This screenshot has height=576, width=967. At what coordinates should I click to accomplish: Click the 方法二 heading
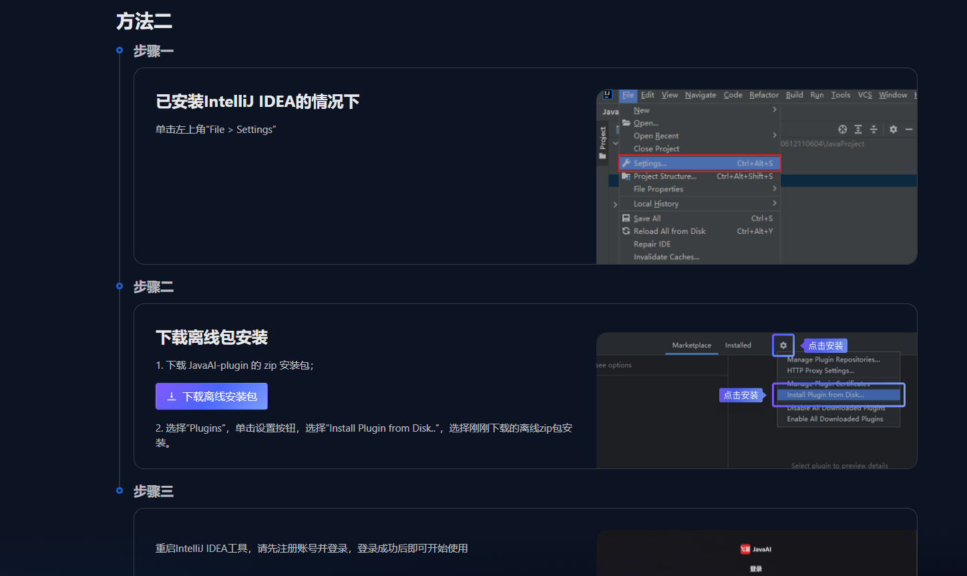click(x=144, y=21)
